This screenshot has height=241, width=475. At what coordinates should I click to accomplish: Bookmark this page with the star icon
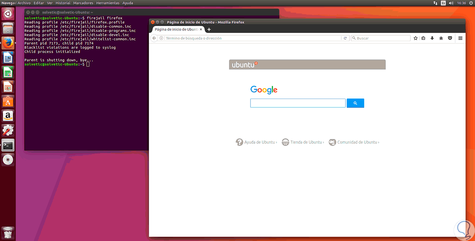415,38
